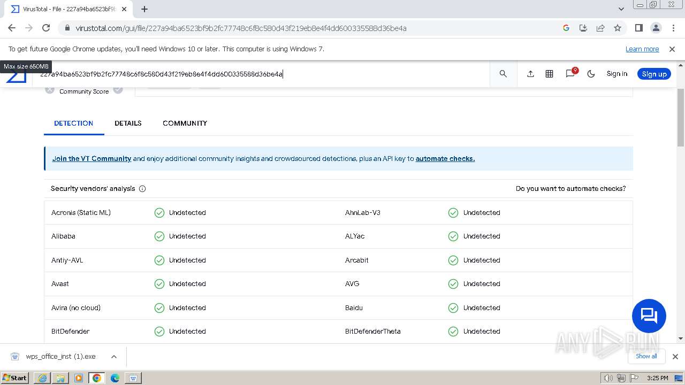Click the scrollbar down arrow
Screen dimensions: 685x385
tap(681, 338)
